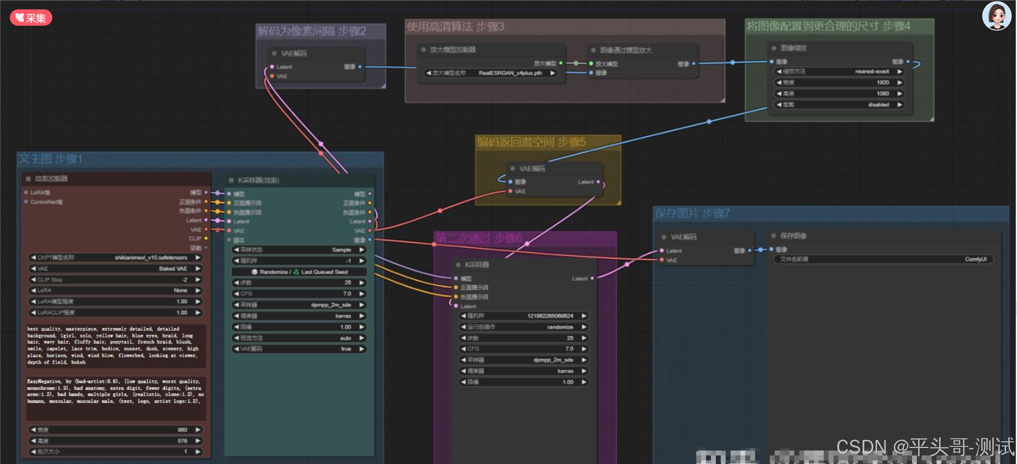
Task: Click the 效率加载器 node's square collapse icon
Action: [x=28, y=179]
